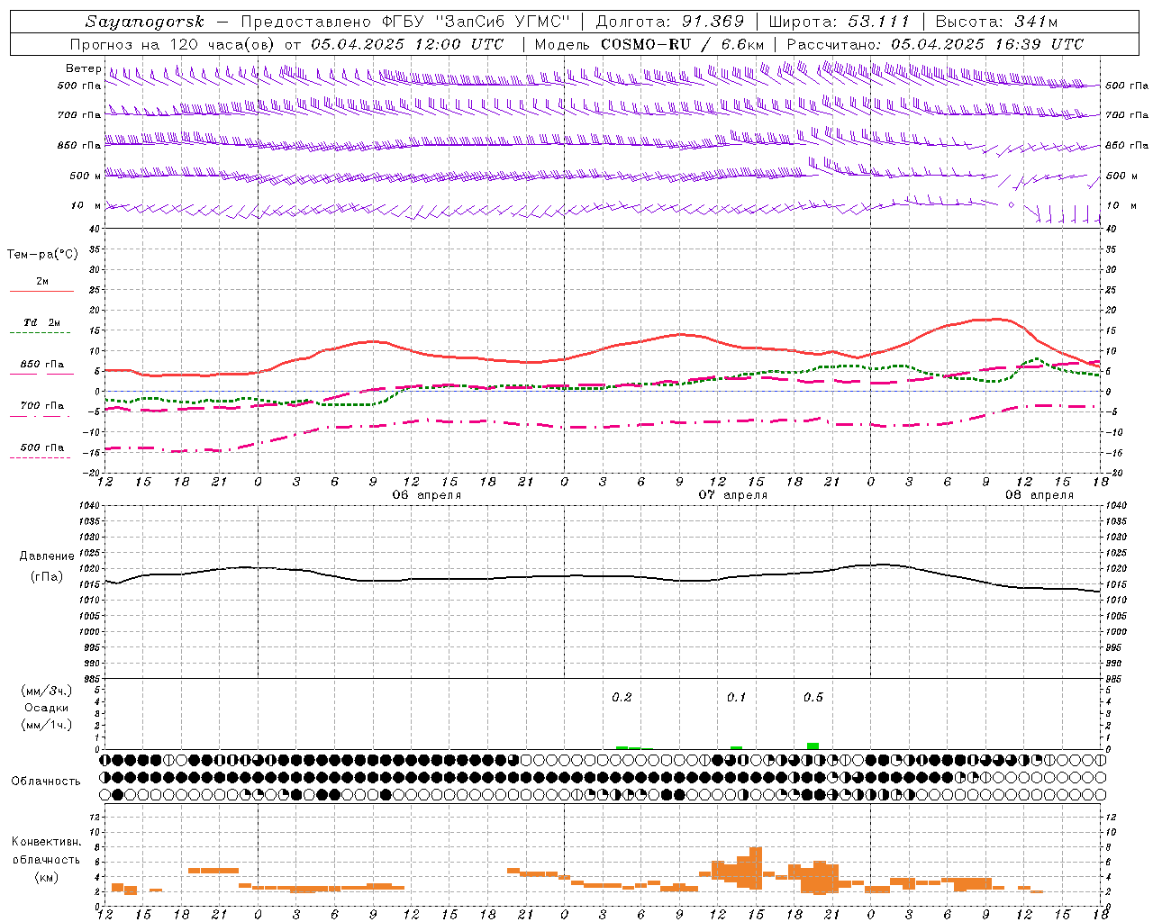The width and height of the screenshot is (1153, 922).
Task: Click the 'Высота: 341м' elevation value
Action: coord(996,22)
